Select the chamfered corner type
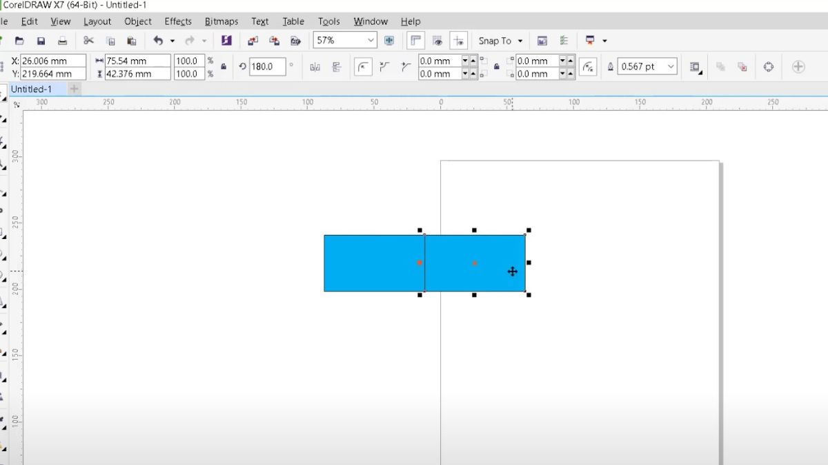Image resolution: width=828 pixels, height=465 pixels. coord(406,67)
